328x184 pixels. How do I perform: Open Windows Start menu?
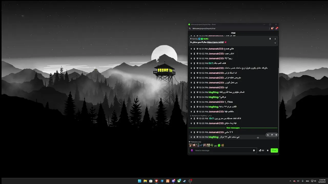pos(139,181)
